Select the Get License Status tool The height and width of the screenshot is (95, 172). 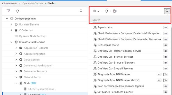point(108,45)
